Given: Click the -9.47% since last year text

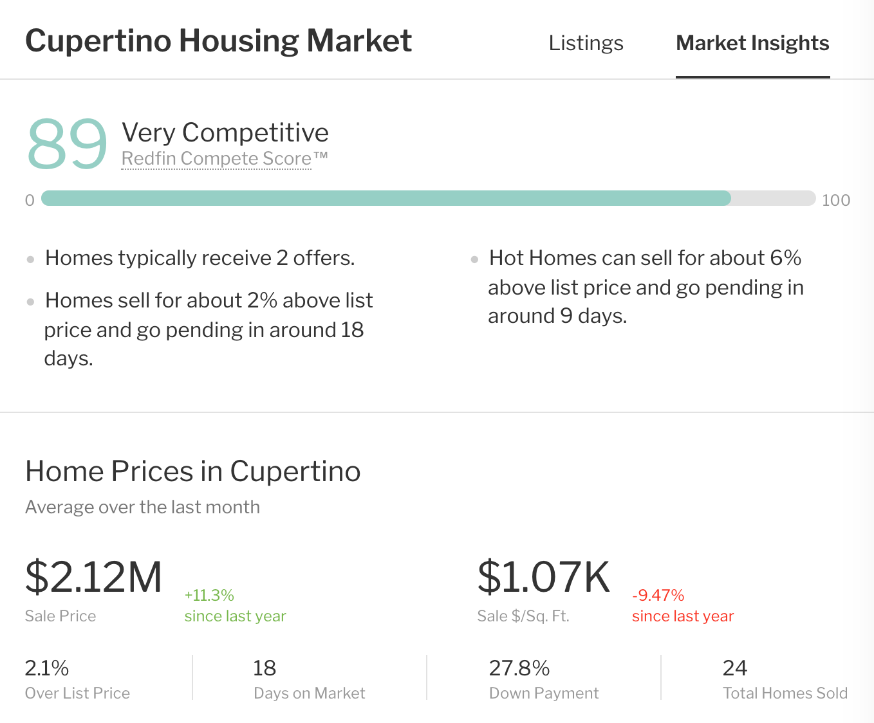Looking at the screenshot, I should [x=682, y=605].
